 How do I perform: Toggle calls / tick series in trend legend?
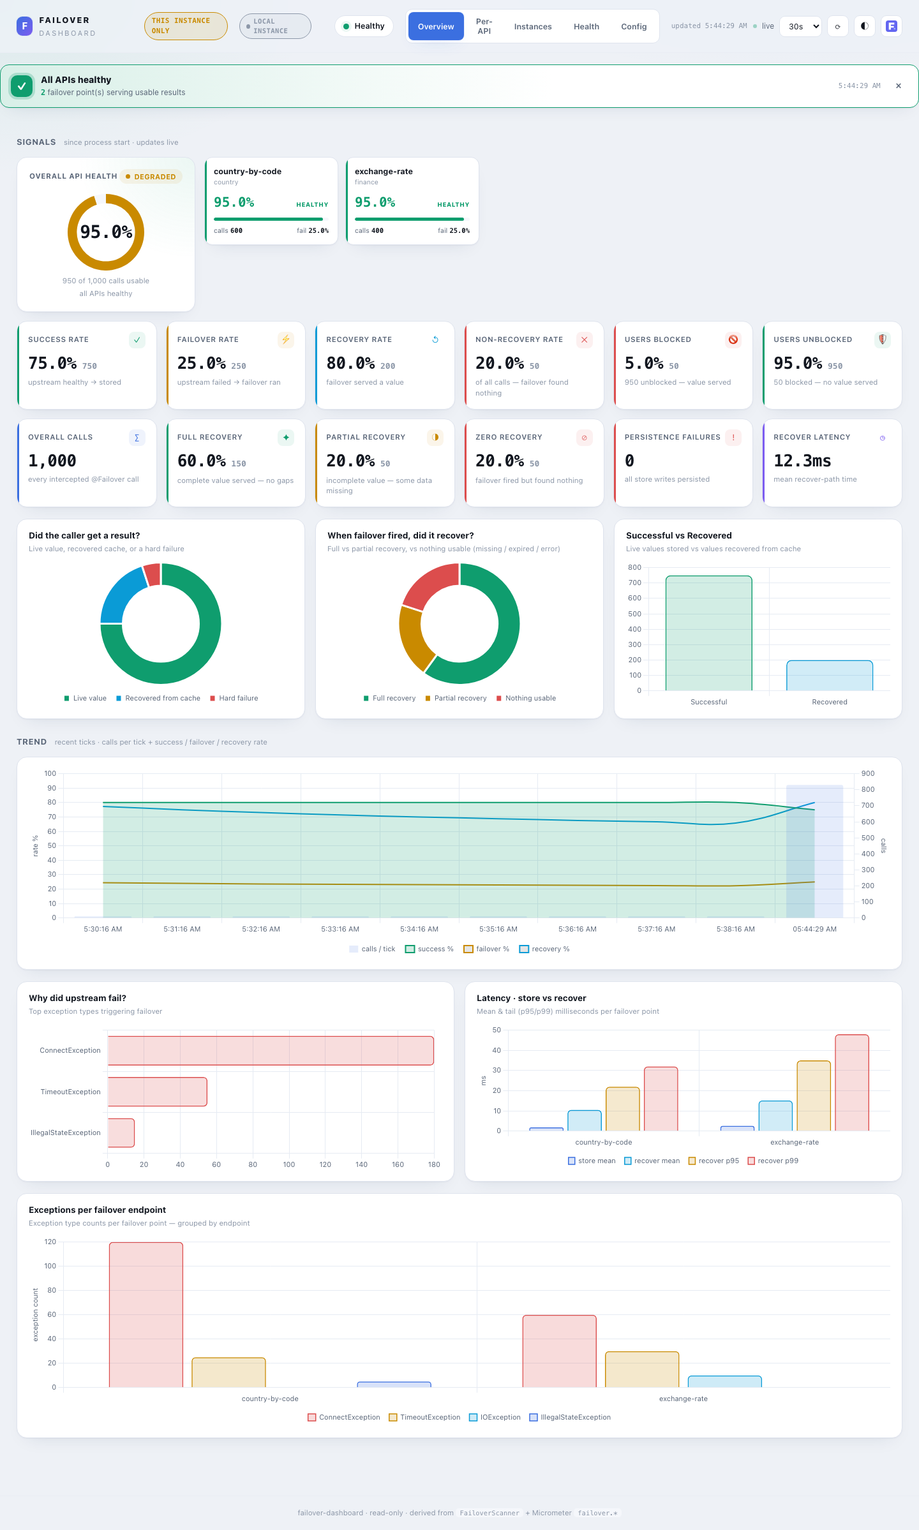[x=372, y=949]
